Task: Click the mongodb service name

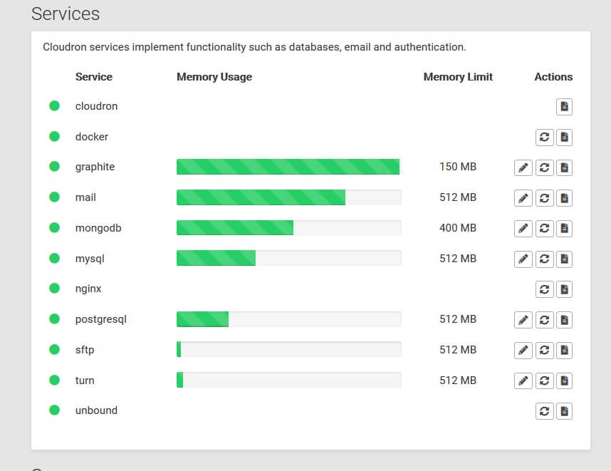Action: coord(98,228)
